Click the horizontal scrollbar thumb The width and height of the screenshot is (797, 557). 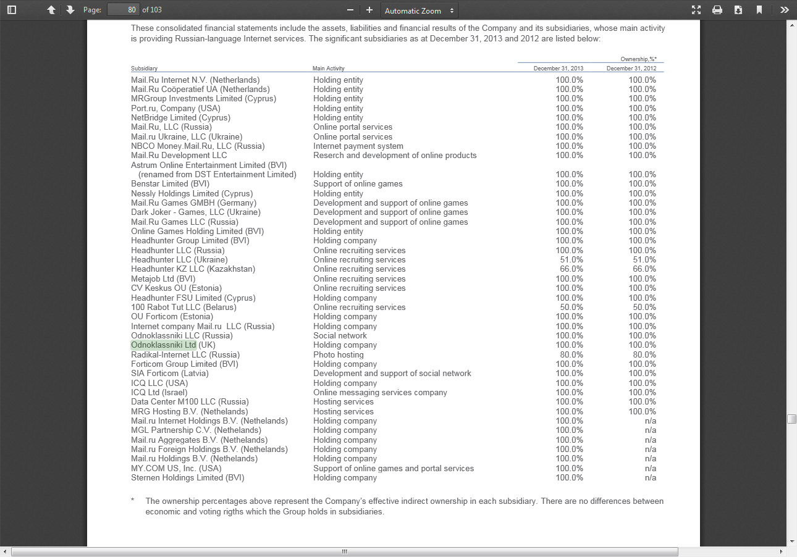pyautogui.click(x=345, y=552)
